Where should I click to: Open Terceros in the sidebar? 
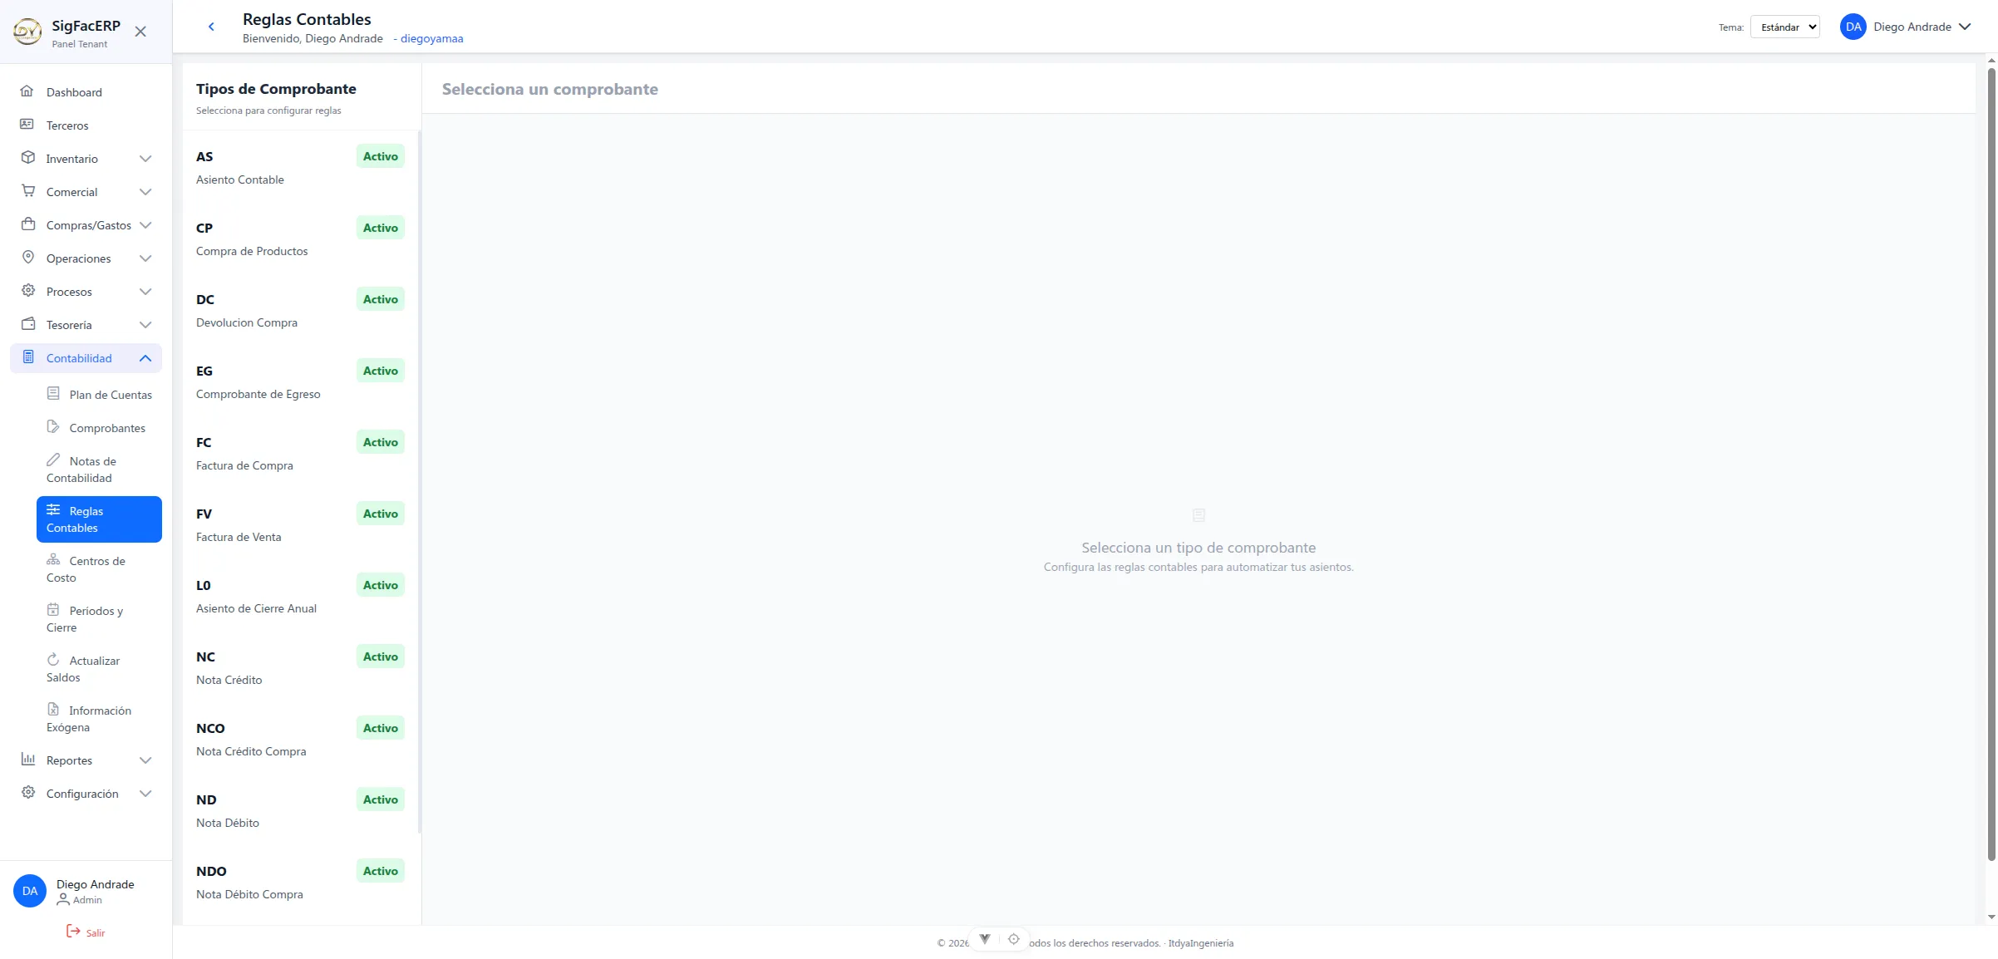pos(86,125)
